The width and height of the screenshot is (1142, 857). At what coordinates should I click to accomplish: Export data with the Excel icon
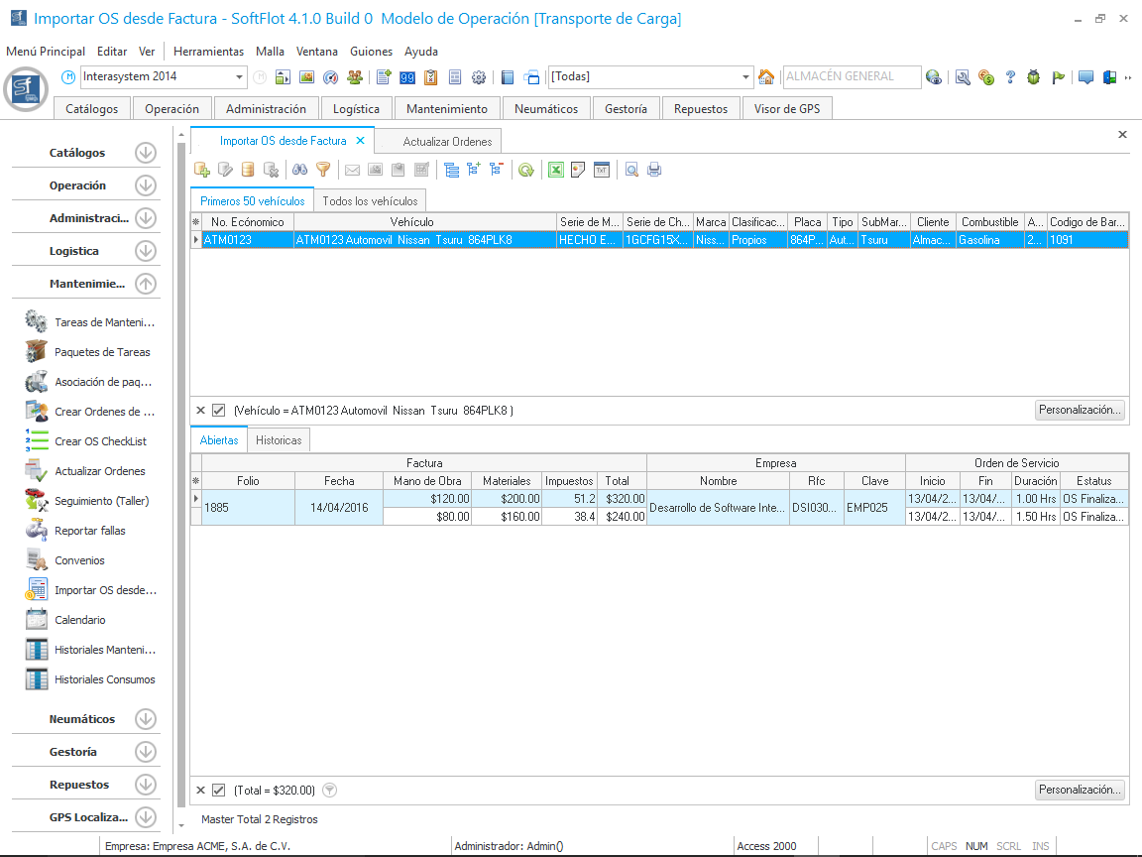pyautogui.click(x=556, y=170)
